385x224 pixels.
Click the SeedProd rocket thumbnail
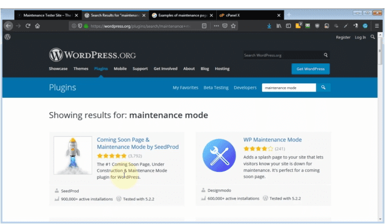coord(73,156)
